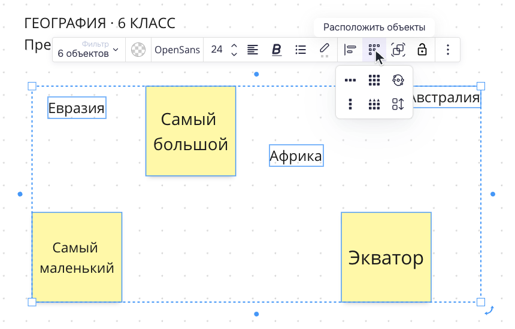This screenshot has height=329, width=515.
Task: Decrease font size with down arrow
Action: pos(234,54)
